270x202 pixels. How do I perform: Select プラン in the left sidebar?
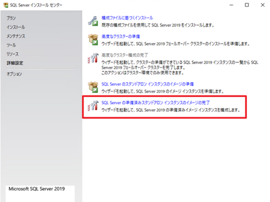pos(11,18)
